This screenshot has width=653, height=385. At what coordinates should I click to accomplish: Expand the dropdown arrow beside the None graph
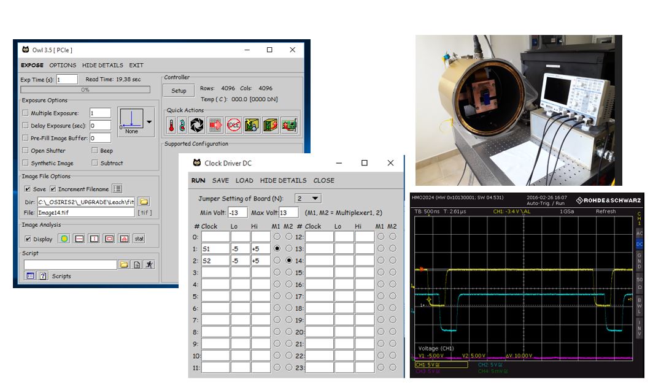point(149,122)
